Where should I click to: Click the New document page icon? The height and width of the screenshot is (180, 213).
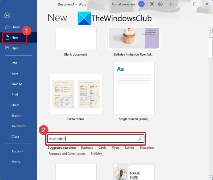(7, 37)
